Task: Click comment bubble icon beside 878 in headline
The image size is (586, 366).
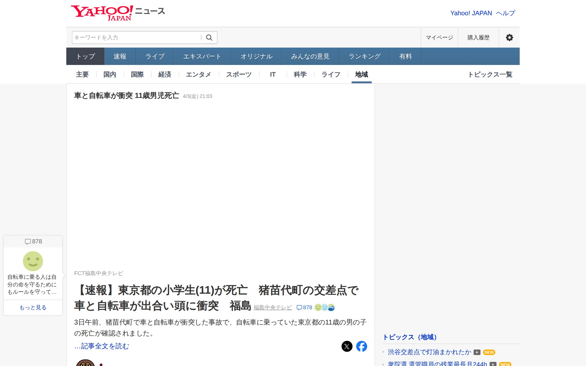Action: click(299, 307)
